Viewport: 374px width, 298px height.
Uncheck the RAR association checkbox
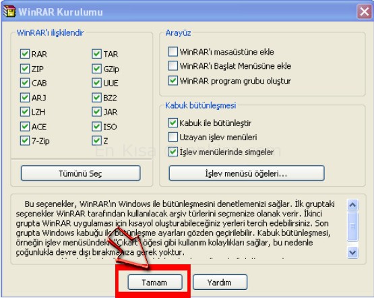pos(25,54)
